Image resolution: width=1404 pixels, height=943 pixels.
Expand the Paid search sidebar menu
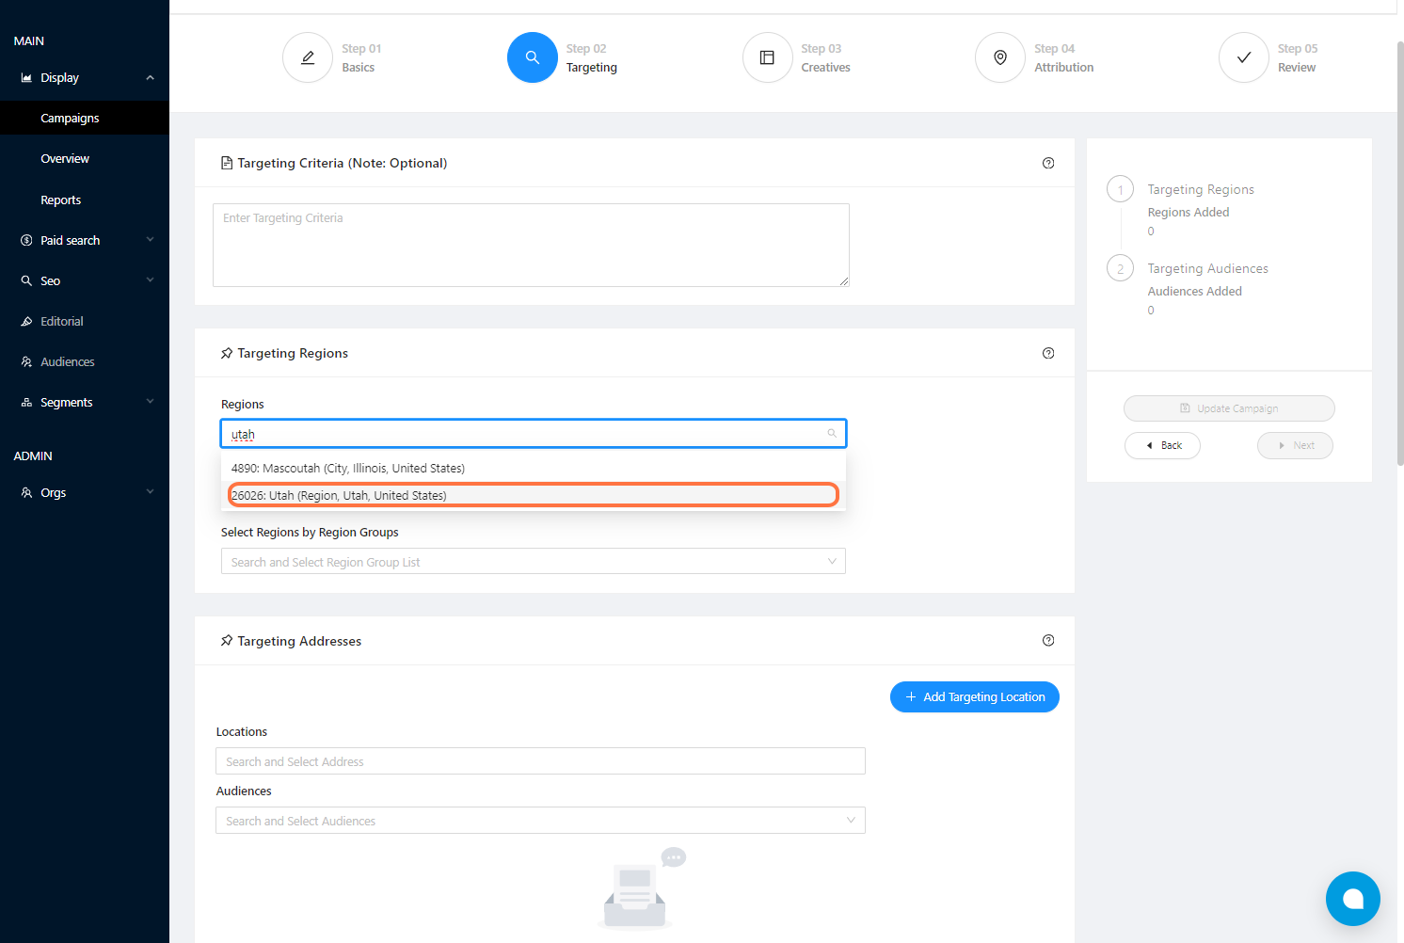click(150, 240)
